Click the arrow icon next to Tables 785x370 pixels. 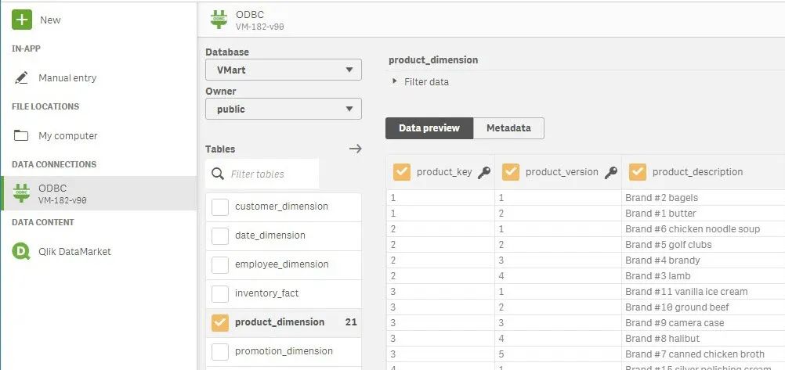point(355,149)
